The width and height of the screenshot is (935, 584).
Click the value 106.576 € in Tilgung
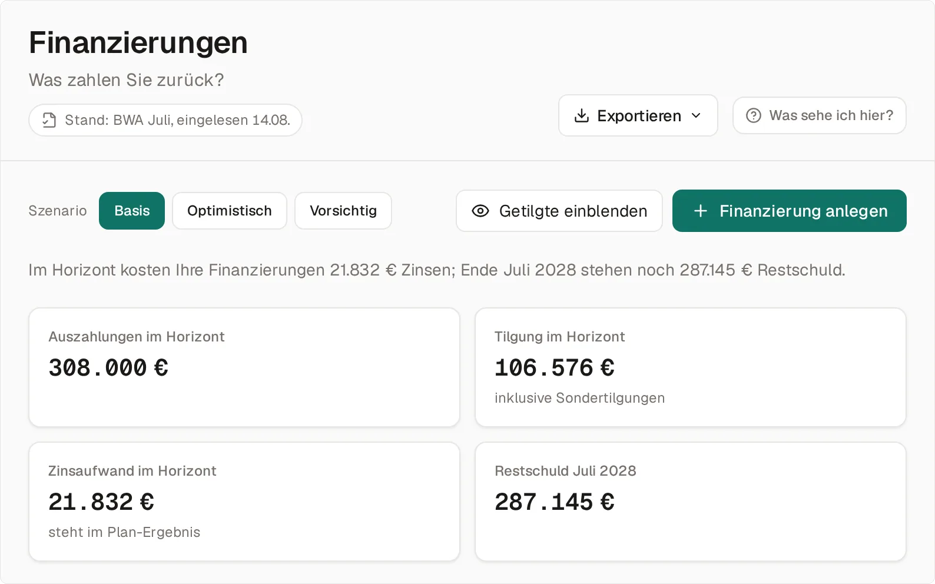coord(554,368)
